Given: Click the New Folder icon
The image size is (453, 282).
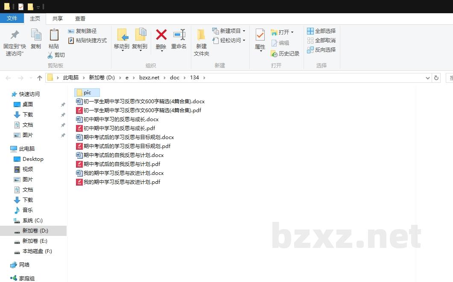Looking at the screenshot, I should [x=201, y=35].
